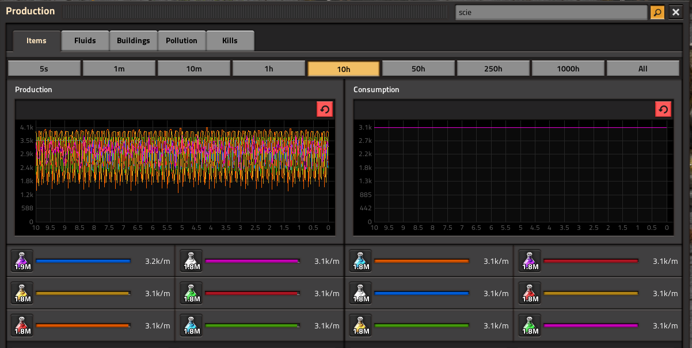692x348 pixels.
Task: Open the Pollution tab
Action: pos(182,41)
